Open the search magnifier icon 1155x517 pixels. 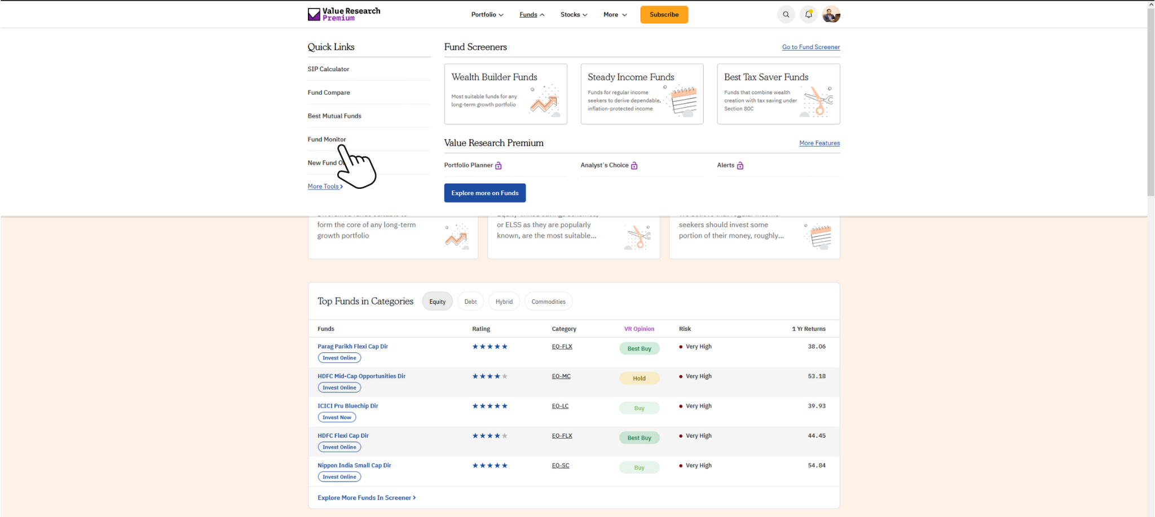pos(786,14)
